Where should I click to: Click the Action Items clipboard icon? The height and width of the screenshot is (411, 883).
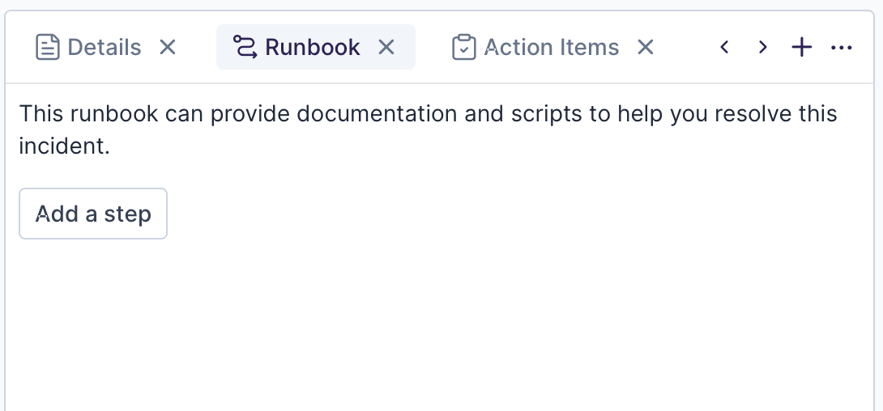[463, 48]
